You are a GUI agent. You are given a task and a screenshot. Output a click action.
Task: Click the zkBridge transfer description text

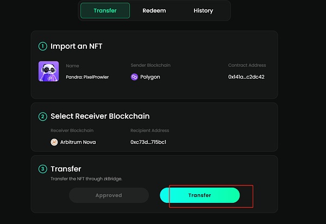coord(91,178)
